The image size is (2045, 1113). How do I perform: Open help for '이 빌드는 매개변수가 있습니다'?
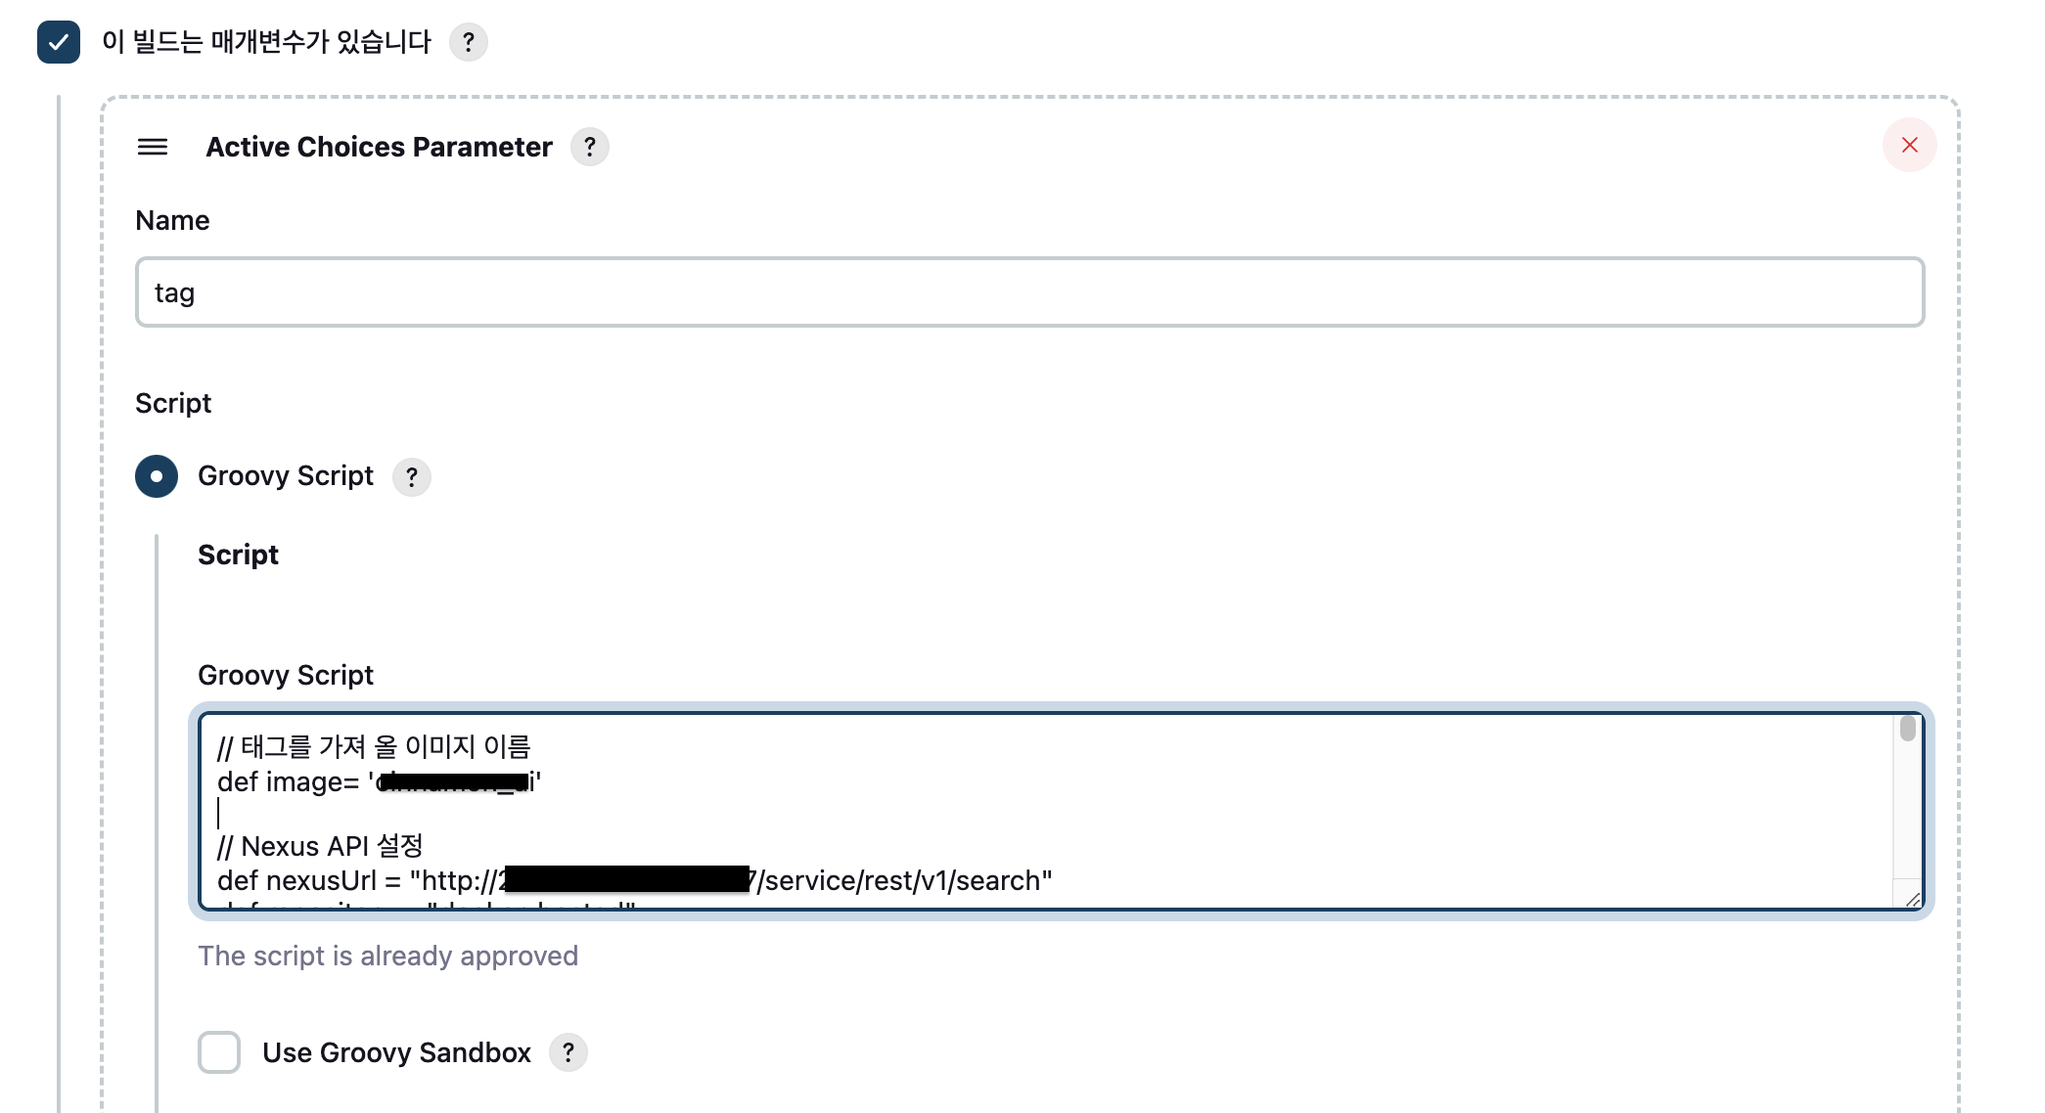pyautogui.click(x=469, y=42)
